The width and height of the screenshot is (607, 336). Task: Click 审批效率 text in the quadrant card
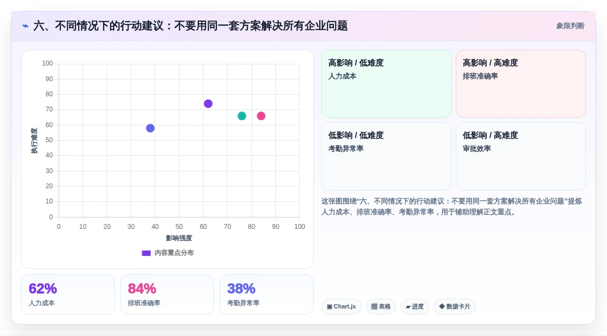click(476, 148)
